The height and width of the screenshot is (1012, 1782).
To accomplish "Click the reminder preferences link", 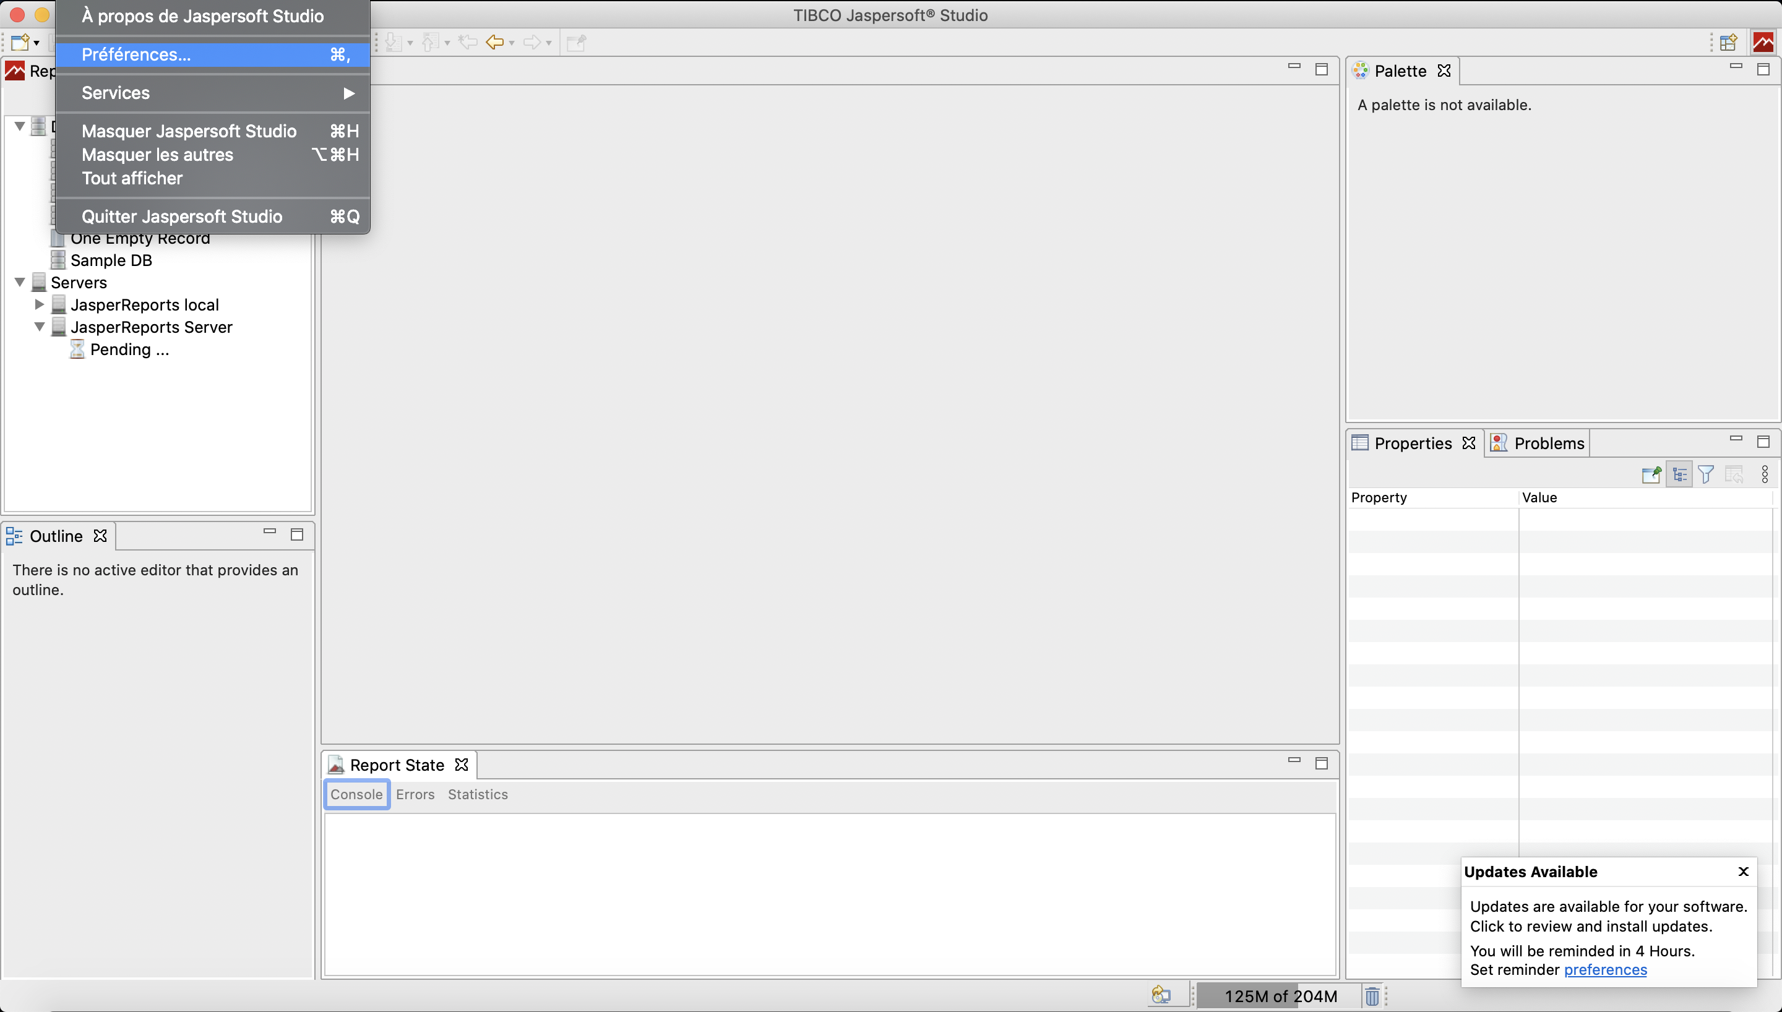I will click(1605, 969).
